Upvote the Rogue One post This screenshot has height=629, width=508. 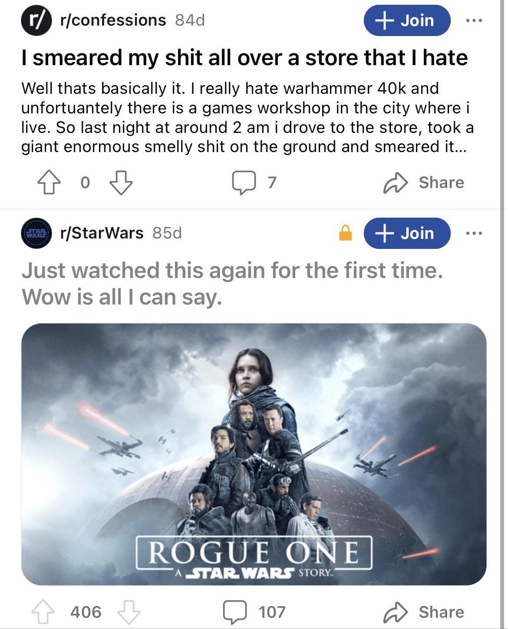click(44, 612)
